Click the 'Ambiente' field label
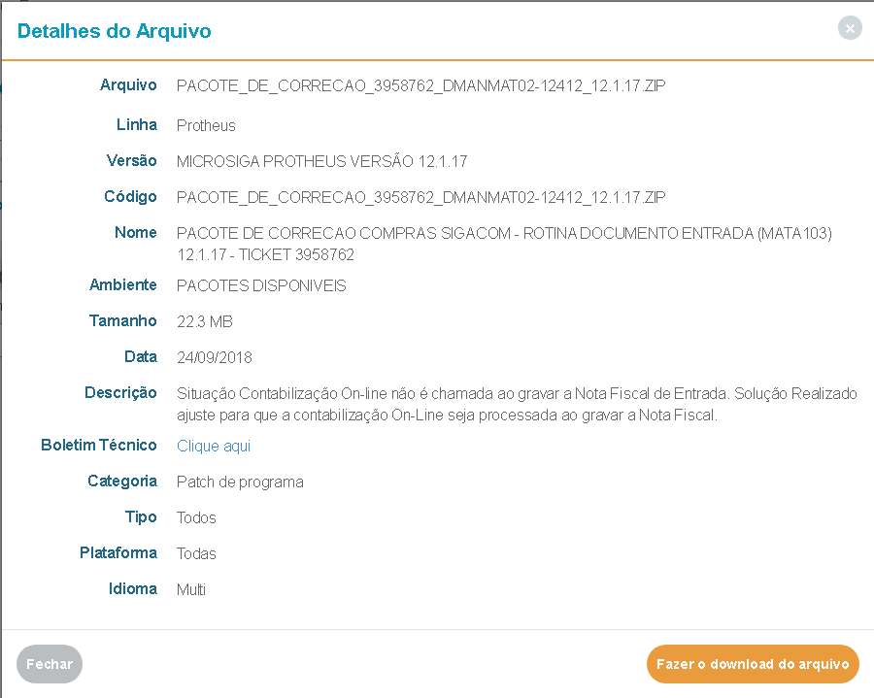The image size is (874, 698). click(123, 284)
